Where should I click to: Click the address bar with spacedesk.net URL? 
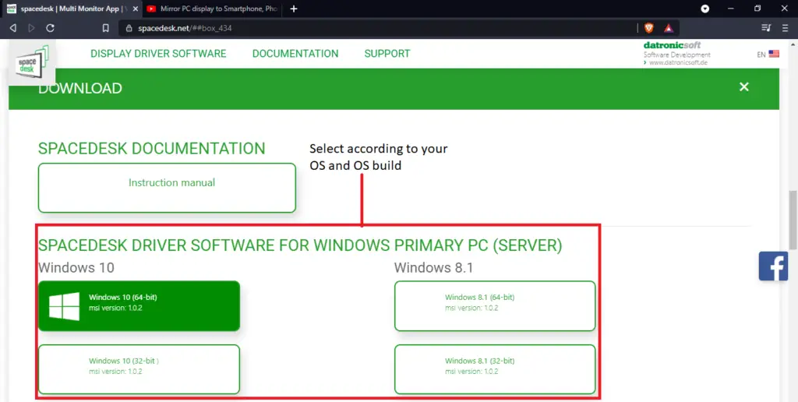coord(376,28)
